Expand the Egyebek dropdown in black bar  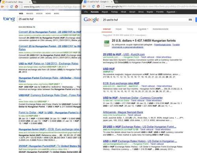171,12
